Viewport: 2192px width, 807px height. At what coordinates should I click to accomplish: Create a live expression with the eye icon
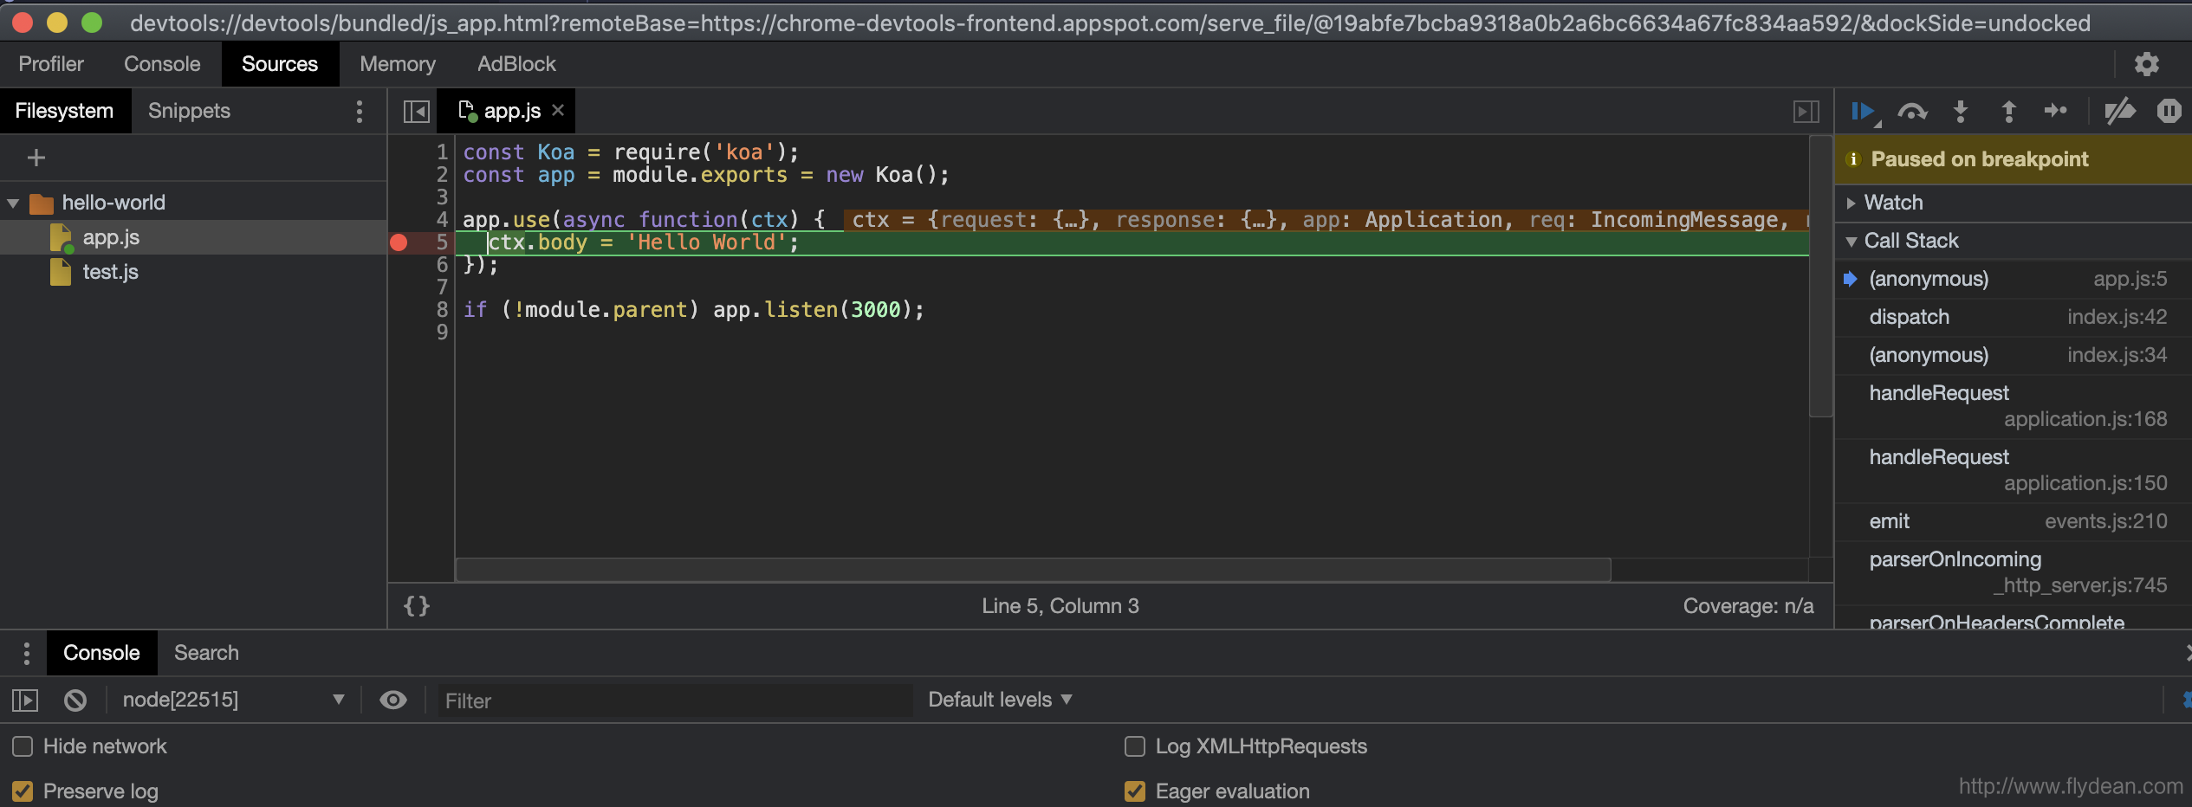coord(394,700)
